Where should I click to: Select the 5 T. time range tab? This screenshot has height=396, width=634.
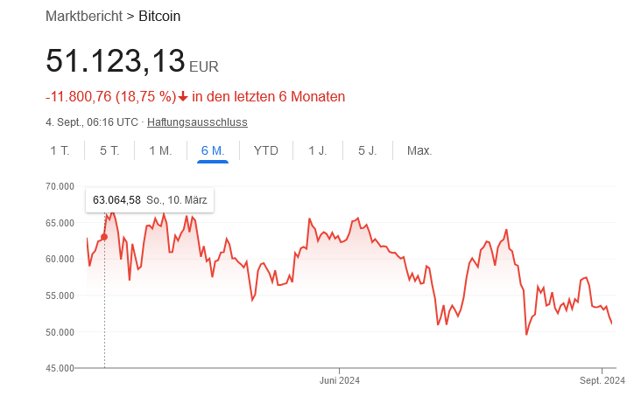coord(109,150)
